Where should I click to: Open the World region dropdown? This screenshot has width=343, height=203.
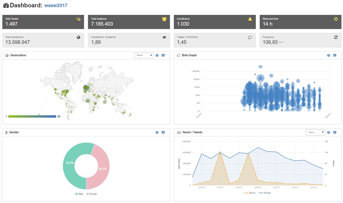(143, 55)
